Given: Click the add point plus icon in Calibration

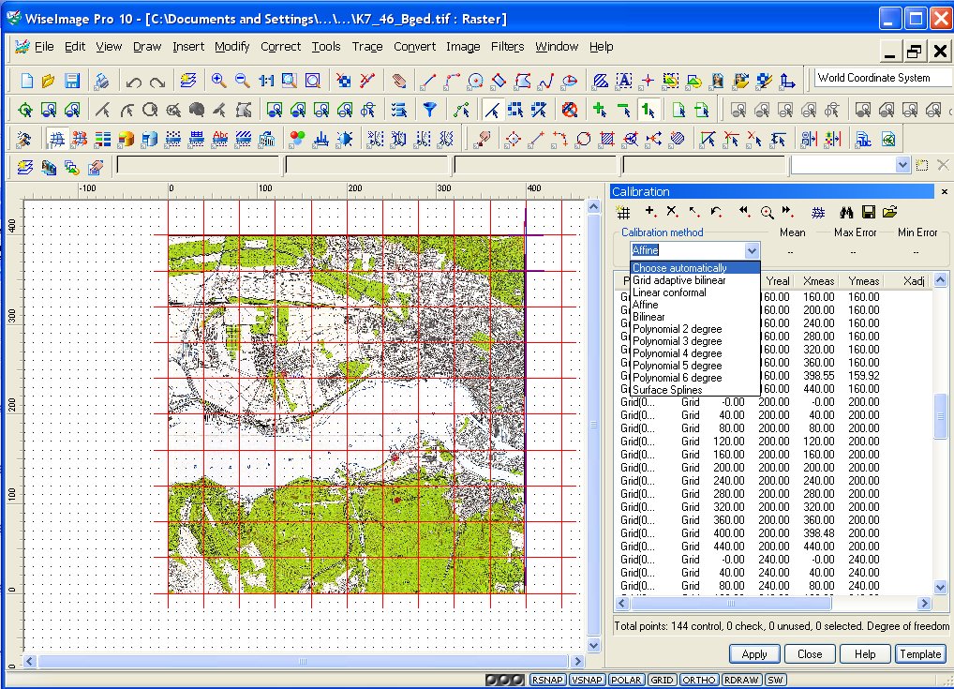Looking at the screenshot, I should coord(650,212).
